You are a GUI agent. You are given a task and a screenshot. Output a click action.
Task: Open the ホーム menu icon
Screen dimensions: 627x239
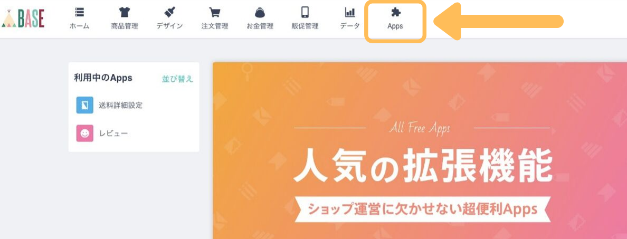[79, 12]
